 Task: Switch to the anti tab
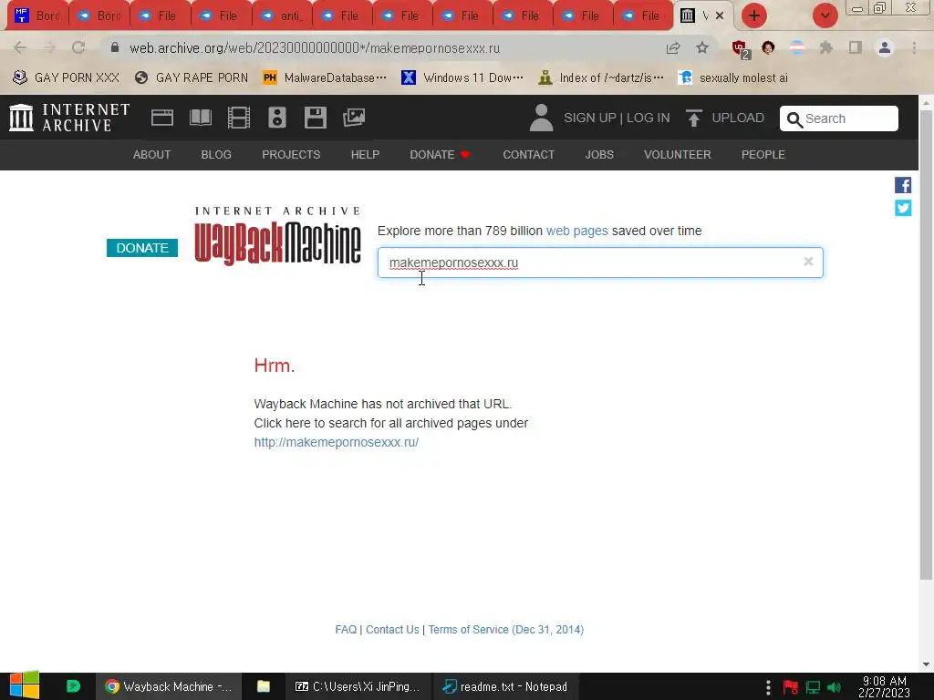point(283,15)
